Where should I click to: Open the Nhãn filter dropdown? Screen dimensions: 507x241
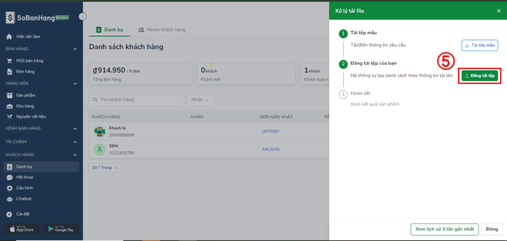point(200,100)
